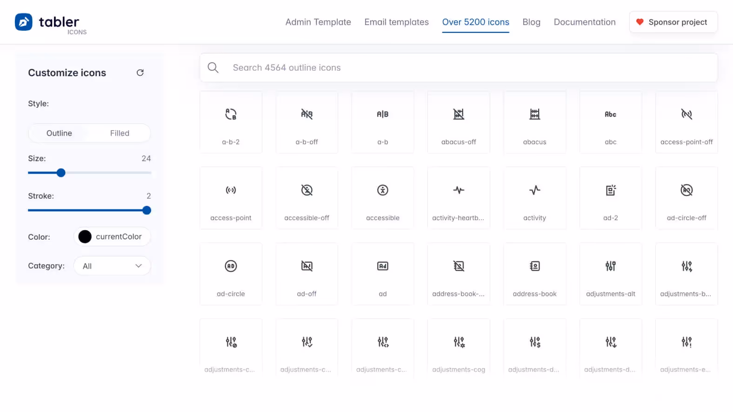Screen dimensions: 733x412
Task: Switch style to Filled
Action: click(120, 133)
